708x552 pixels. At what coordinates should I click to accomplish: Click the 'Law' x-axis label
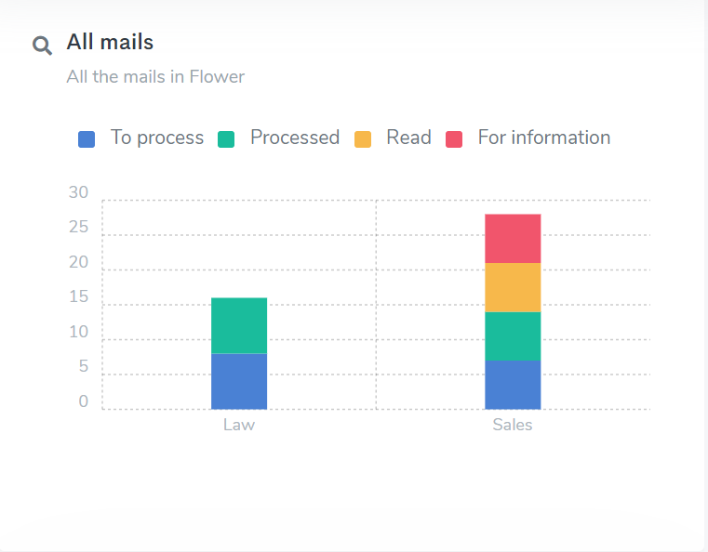(239, 425)
